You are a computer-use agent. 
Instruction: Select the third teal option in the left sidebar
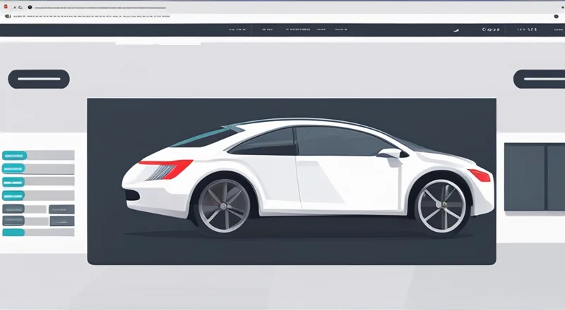pos(14,182)
